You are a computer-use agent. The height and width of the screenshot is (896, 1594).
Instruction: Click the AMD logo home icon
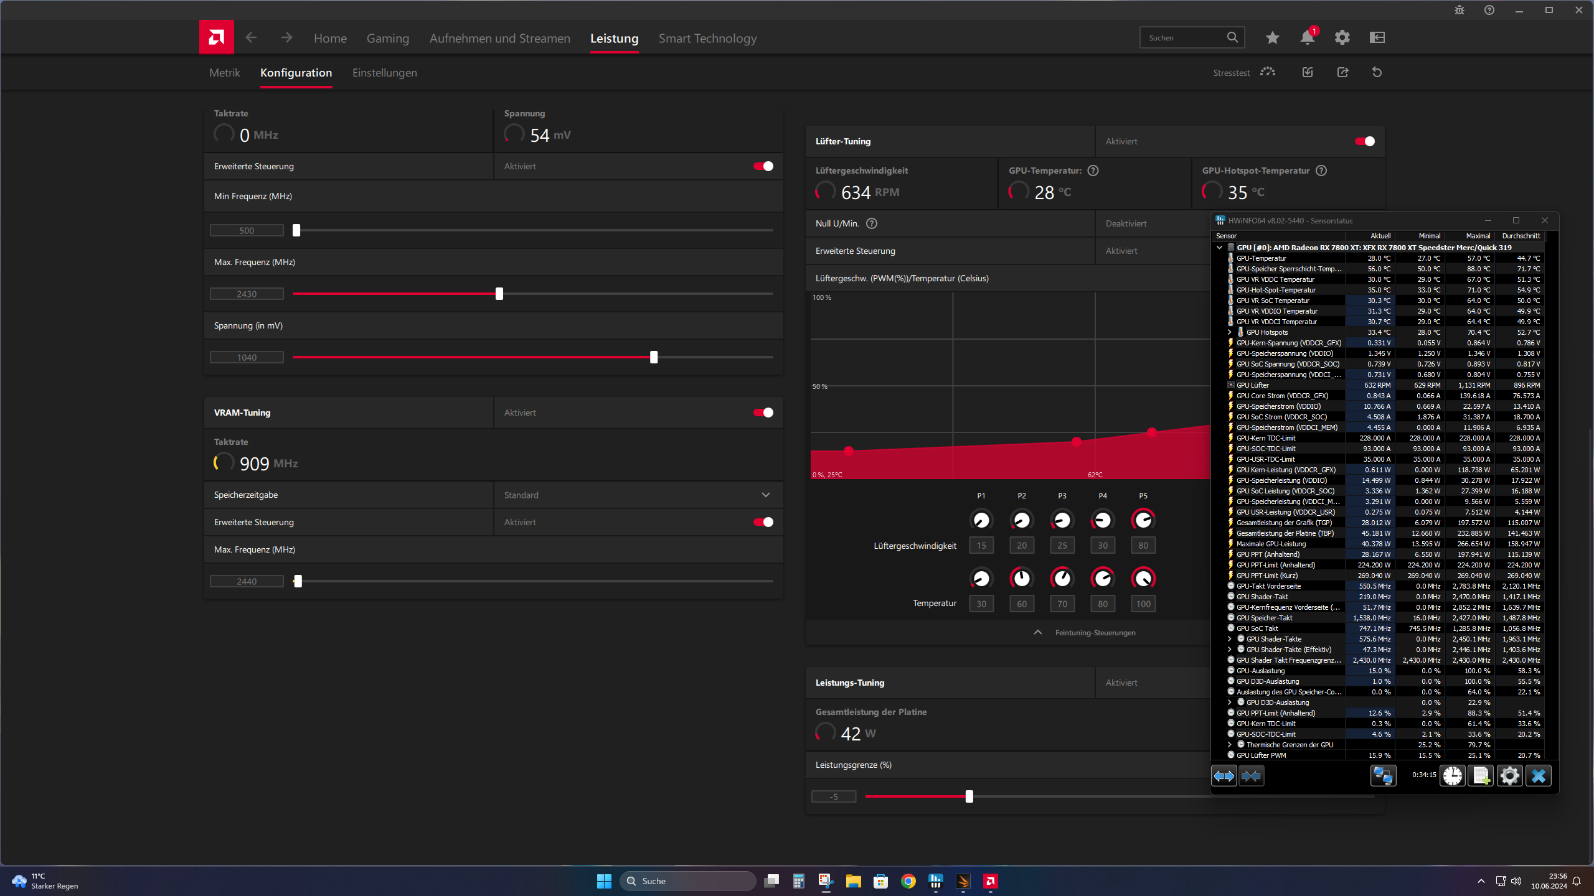[x=216, y=37]
